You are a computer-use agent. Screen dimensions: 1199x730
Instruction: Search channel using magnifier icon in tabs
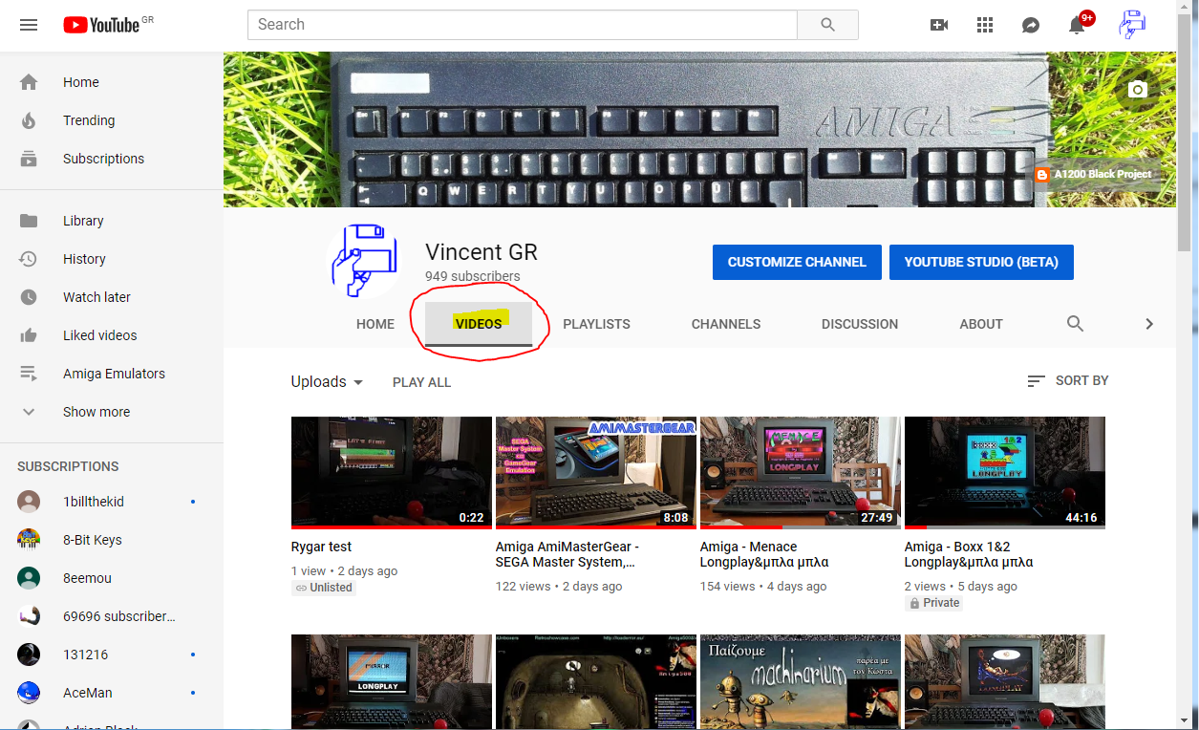[1075, 324]
